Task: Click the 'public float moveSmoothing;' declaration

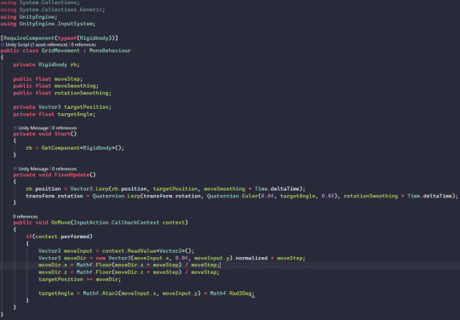Action: tap(55, 86)
